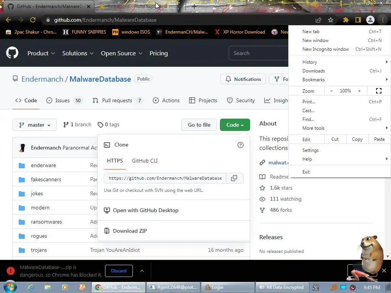Select the GitHub CLI clone tab
This screenshot has width=391, height=293.
(x=145, y=161)
